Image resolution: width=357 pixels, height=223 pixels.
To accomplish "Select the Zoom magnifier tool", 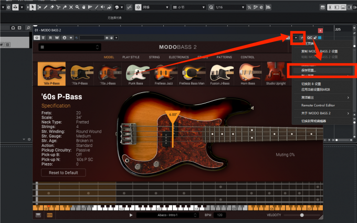I will [77, 7].
